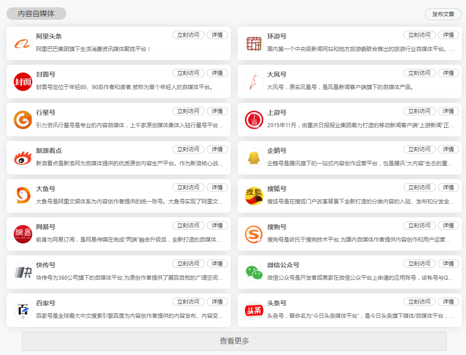Open 详情 for 环游号
466x355 pixels.
coord(449,35)
